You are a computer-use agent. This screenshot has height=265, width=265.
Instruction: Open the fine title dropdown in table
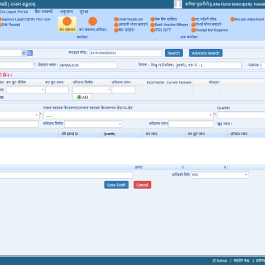click(x=91, y=89)
